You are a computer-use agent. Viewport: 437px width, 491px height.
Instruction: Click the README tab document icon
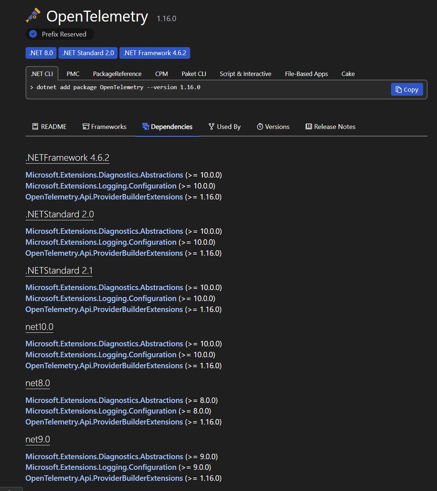35,126
